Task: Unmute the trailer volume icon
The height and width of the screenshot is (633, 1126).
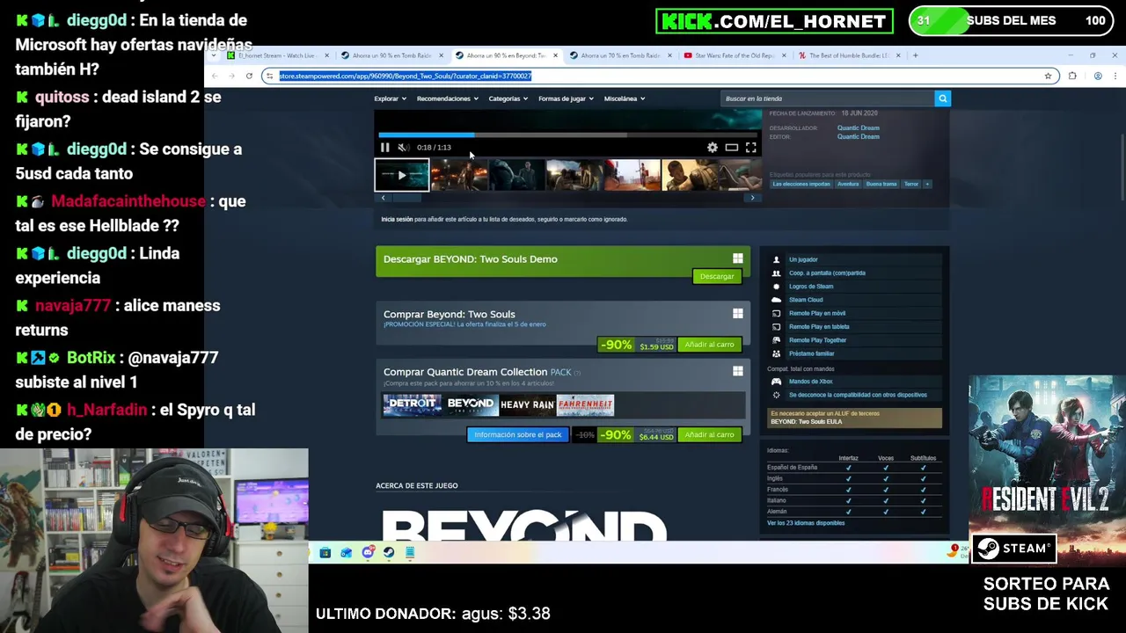Action: click(x=403, y=148)
